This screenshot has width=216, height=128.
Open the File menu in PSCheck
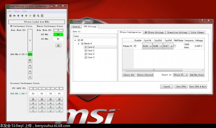9,11
